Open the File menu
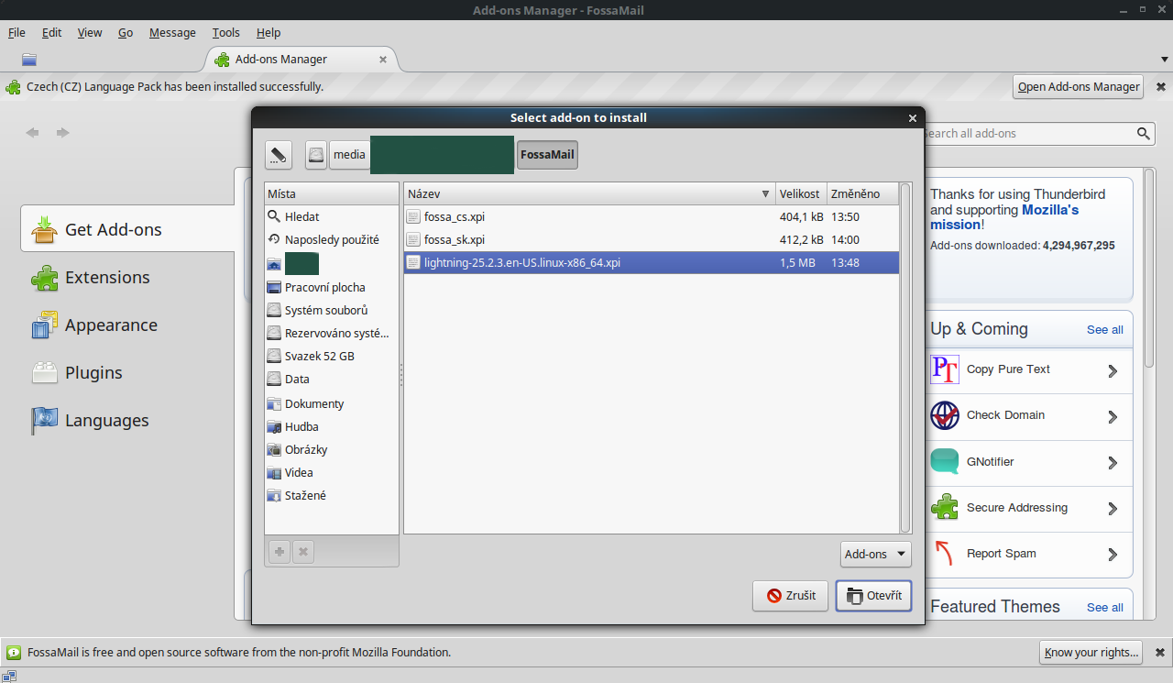This screenshot has width=1173, height=683. click(16, 32)
